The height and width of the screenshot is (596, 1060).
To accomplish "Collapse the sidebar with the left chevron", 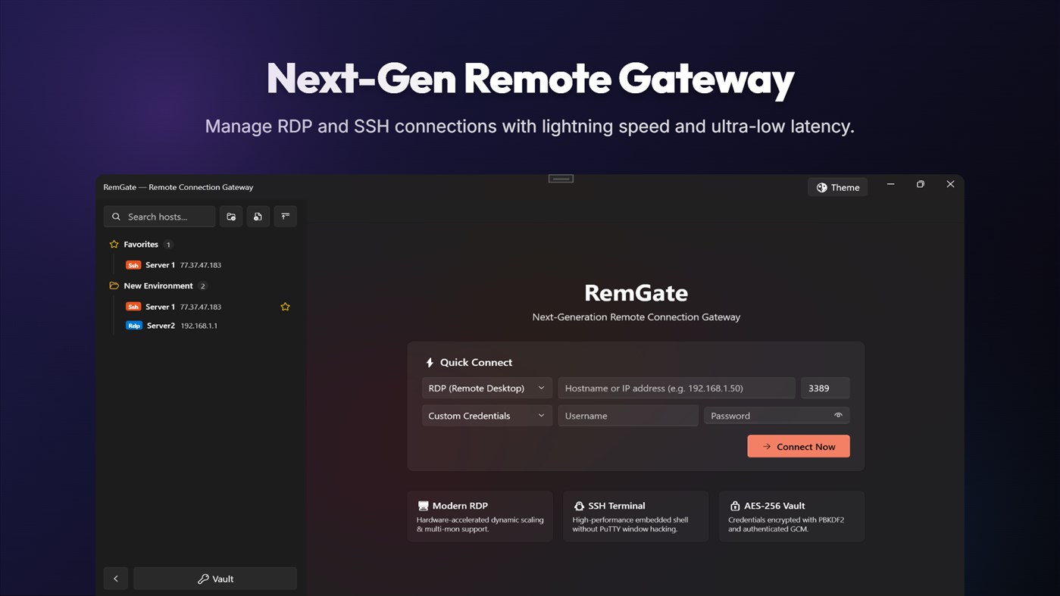I will [x=116, y=579].
